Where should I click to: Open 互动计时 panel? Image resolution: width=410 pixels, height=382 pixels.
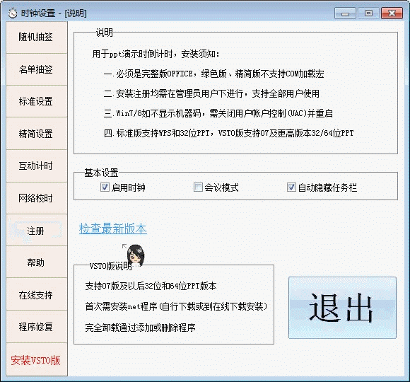click(36, 166)
